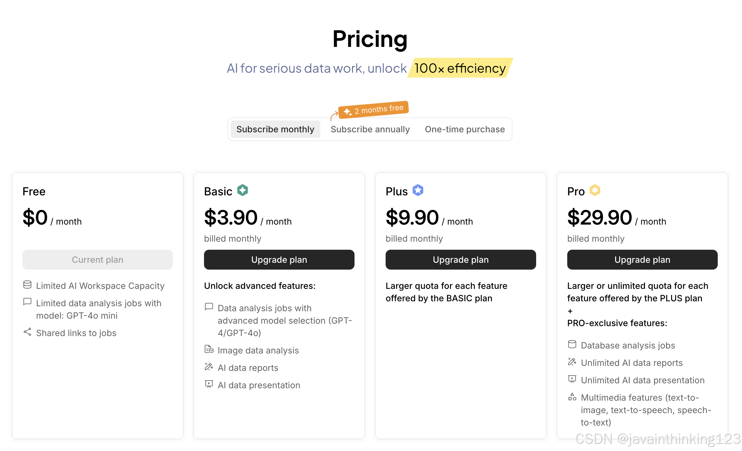The image size is (742, 451).
Task: Switch to Subscribe annually billing
Action: [x=370, y=129]
